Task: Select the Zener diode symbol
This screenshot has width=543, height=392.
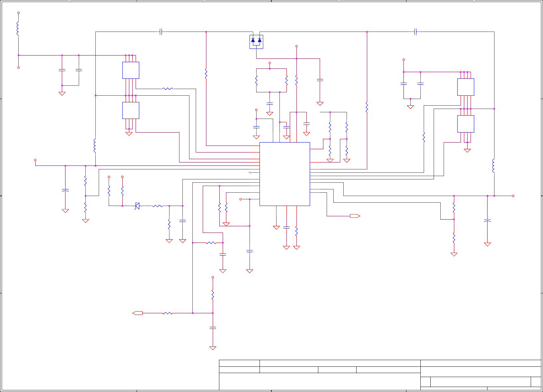Action: coord(137,206)
